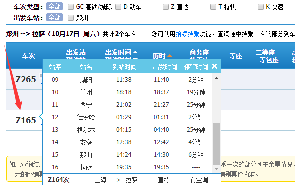Click the 有空调 label in popup footer
Viewport: 295px width, 192px height.
tap(199, 180)
